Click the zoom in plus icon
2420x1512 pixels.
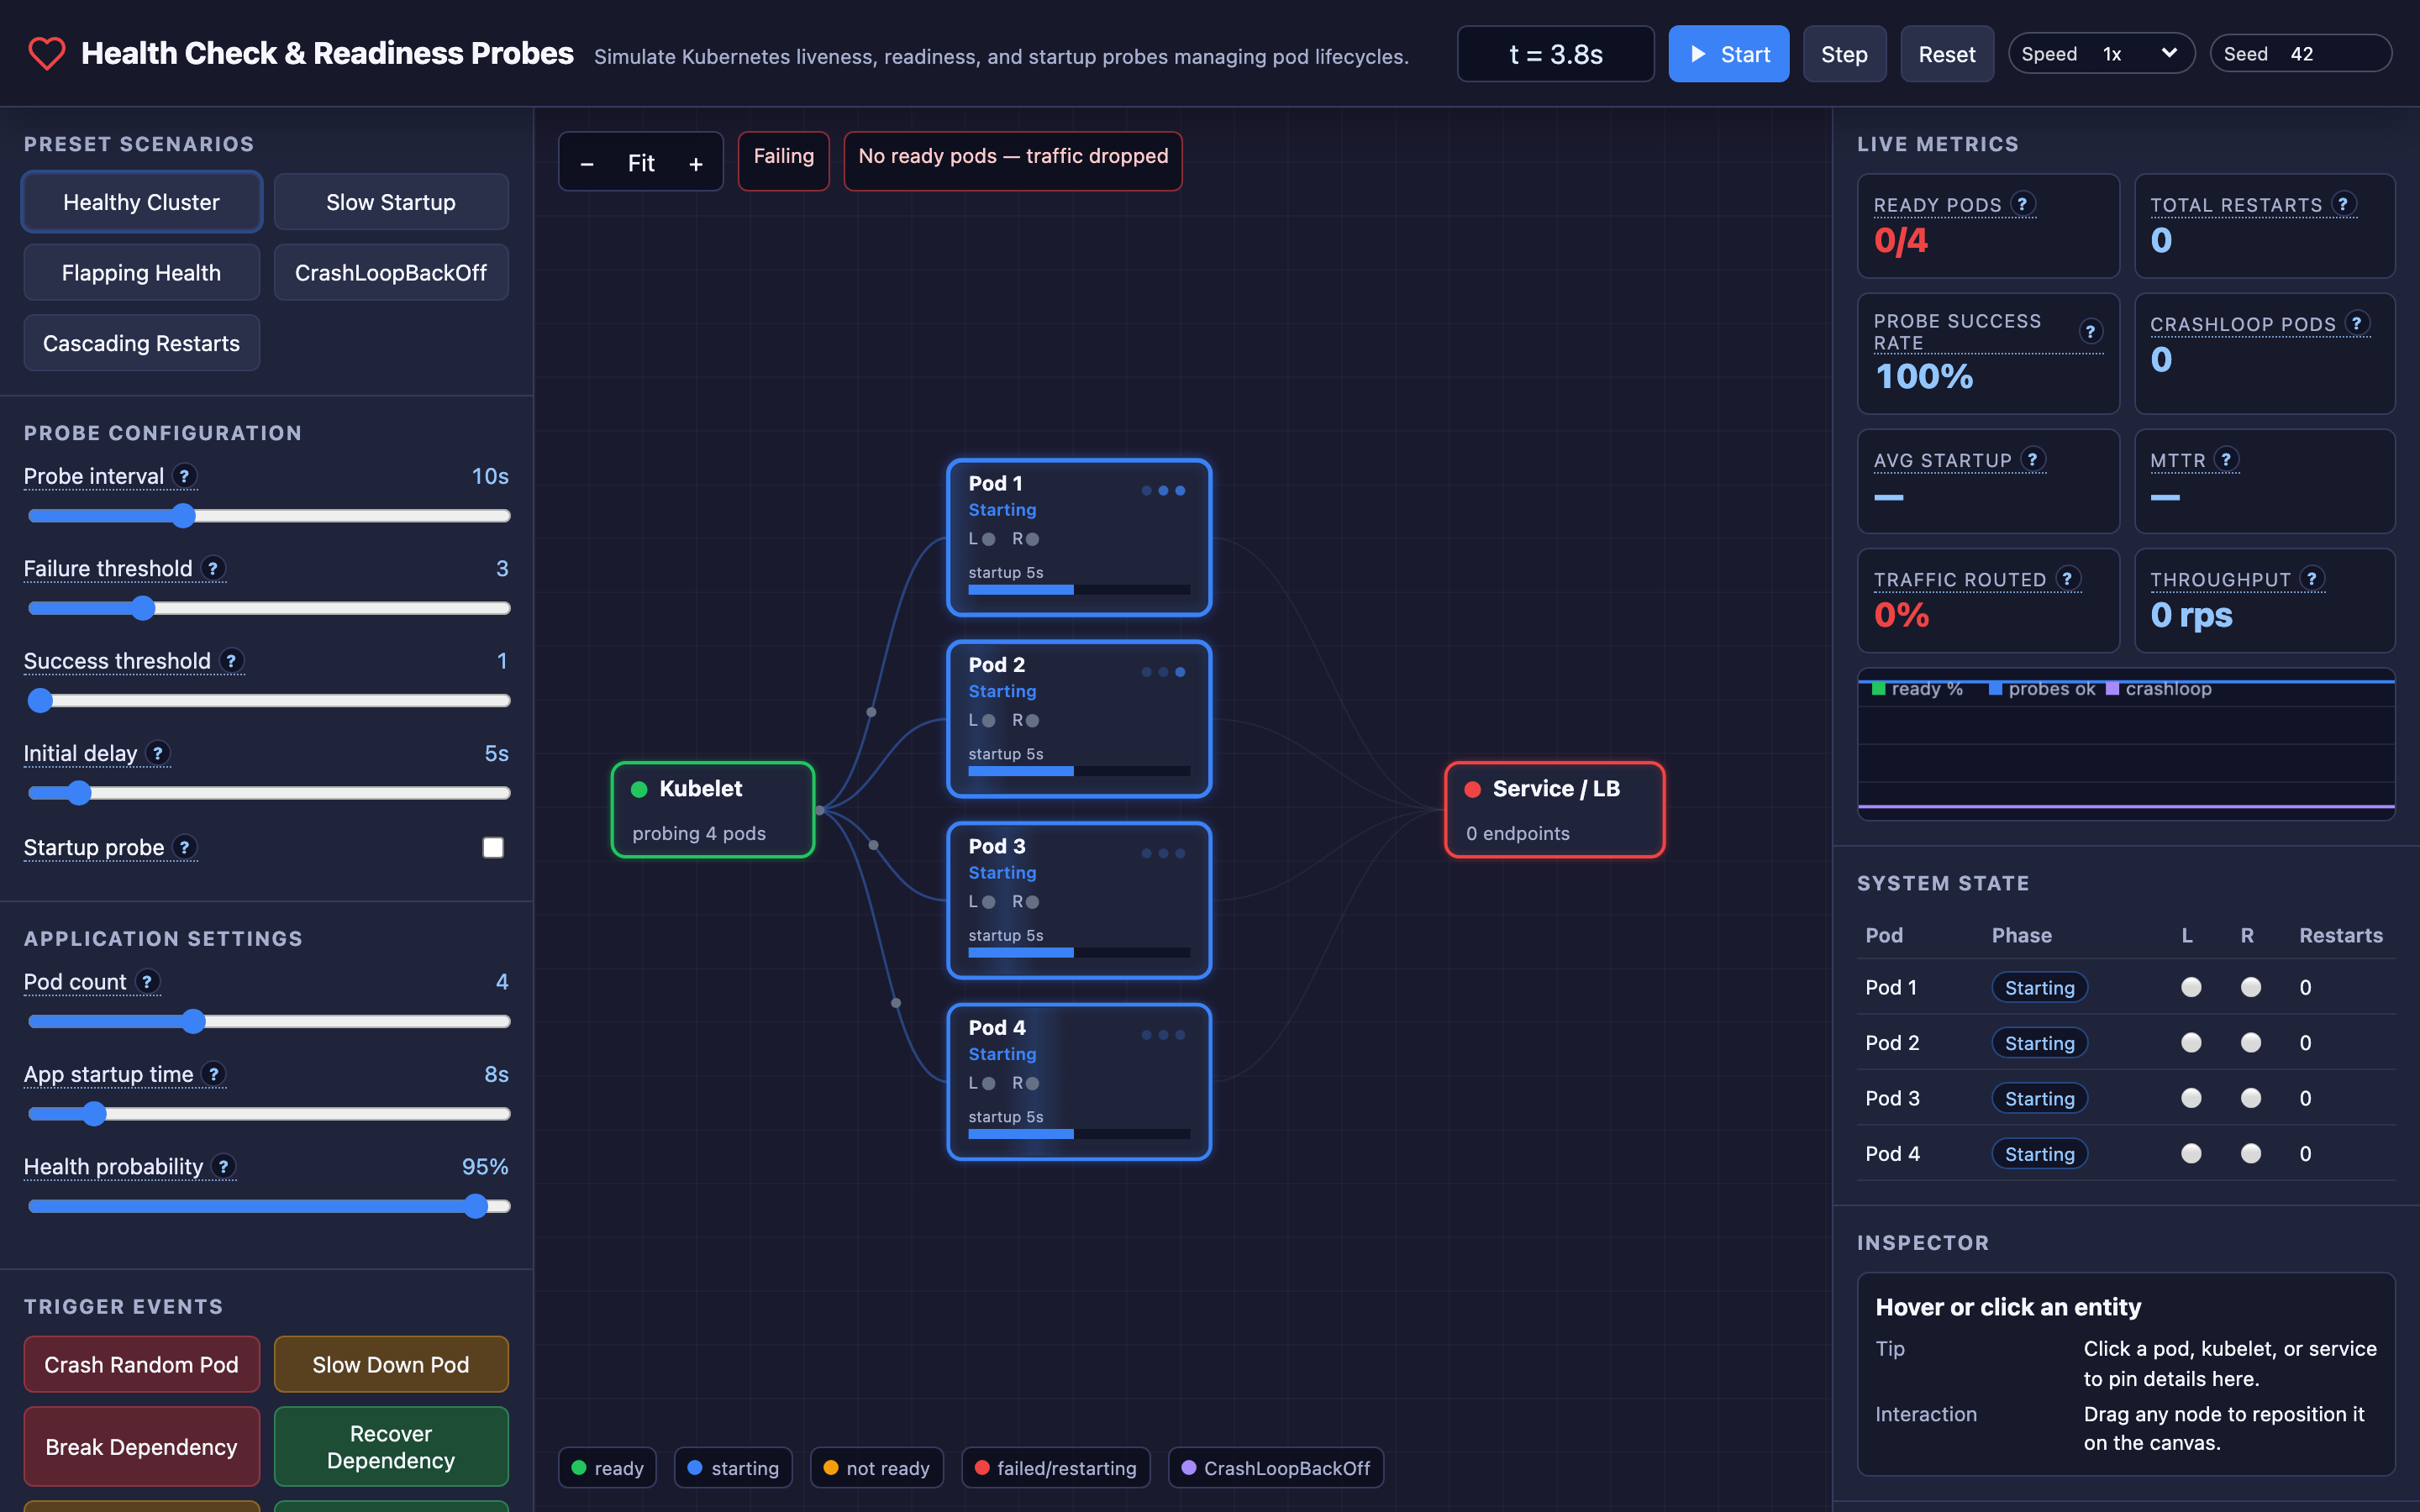696,163
